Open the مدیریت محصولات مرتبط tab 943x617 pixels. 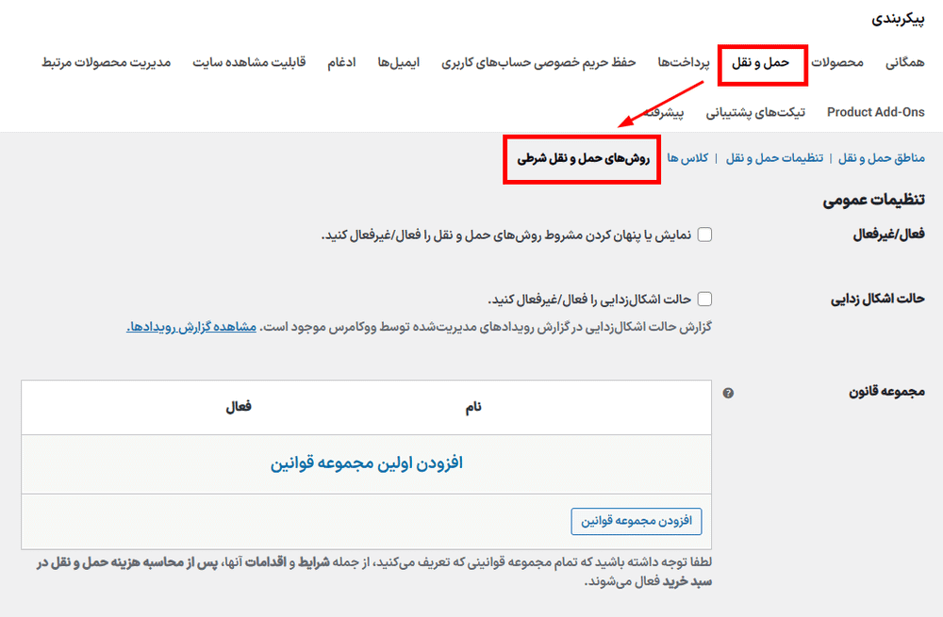click(107, 62)
